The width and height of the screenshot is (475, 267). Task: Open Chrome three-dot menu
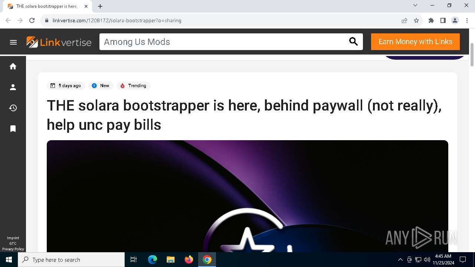(467, 20)
